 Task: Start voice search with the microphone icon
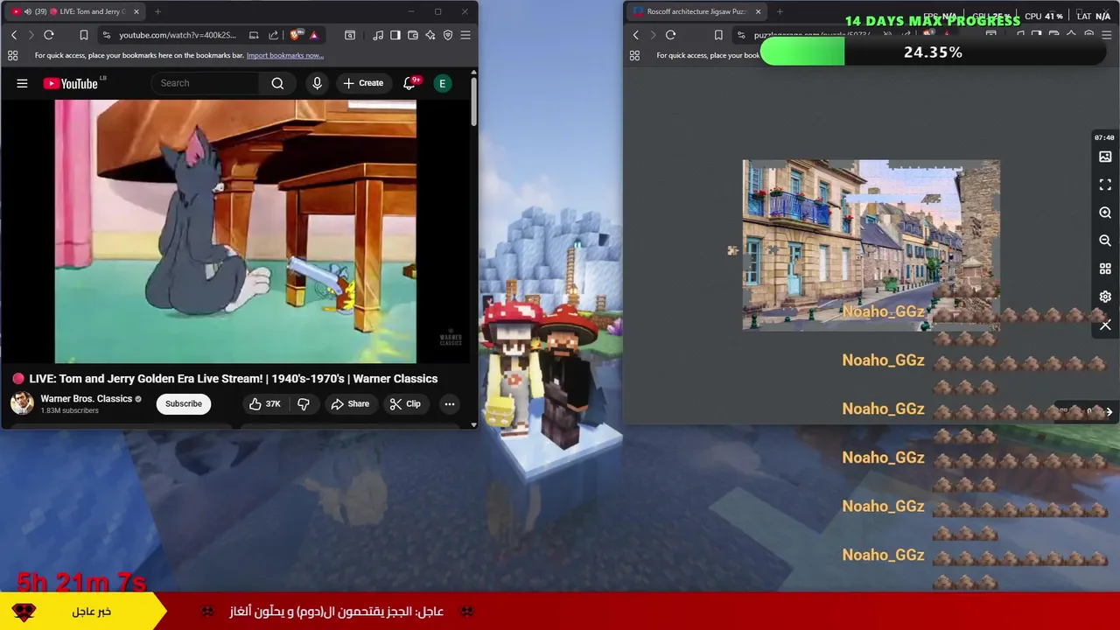[317, 83]
